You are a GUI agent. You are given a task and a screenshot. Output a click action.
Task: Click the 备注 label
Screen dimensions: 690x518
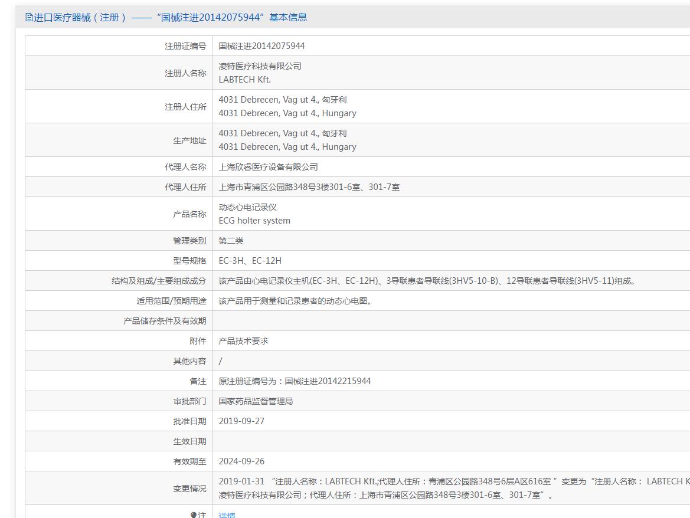point(198,381)
